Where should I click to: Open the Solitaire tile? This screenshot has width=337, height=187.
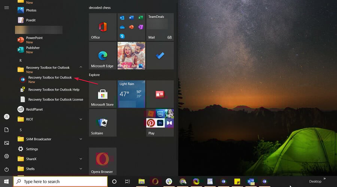click(103, 123)
